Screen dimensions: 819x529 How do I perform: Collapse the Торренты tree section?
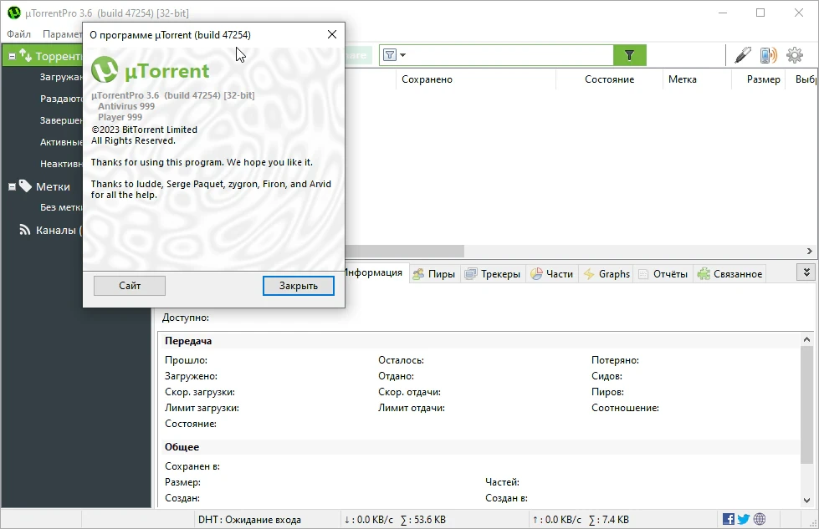pyautogui.click(x=12, y=56)
